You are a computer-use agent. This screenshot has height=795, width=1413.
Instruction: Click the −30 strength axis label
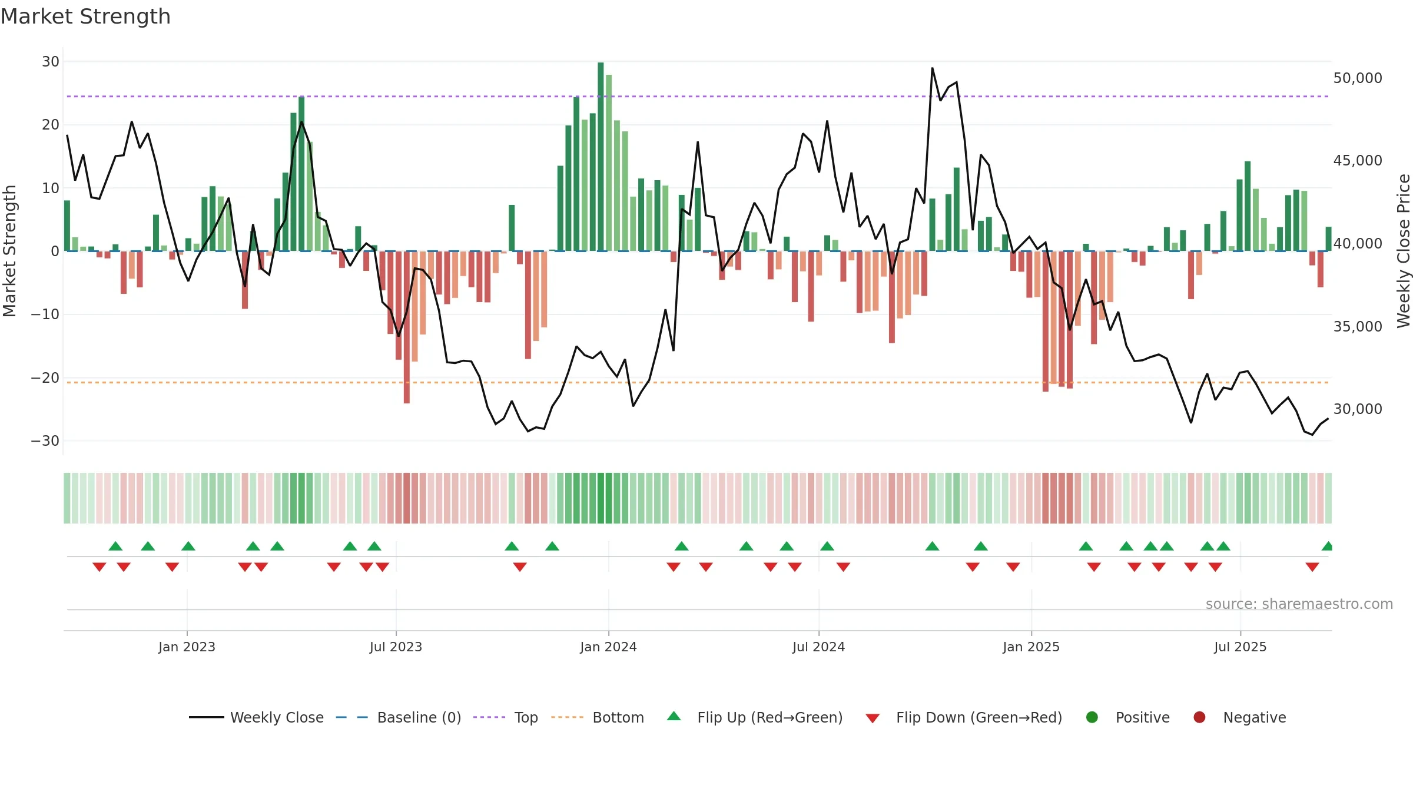[x=45, y=441]
